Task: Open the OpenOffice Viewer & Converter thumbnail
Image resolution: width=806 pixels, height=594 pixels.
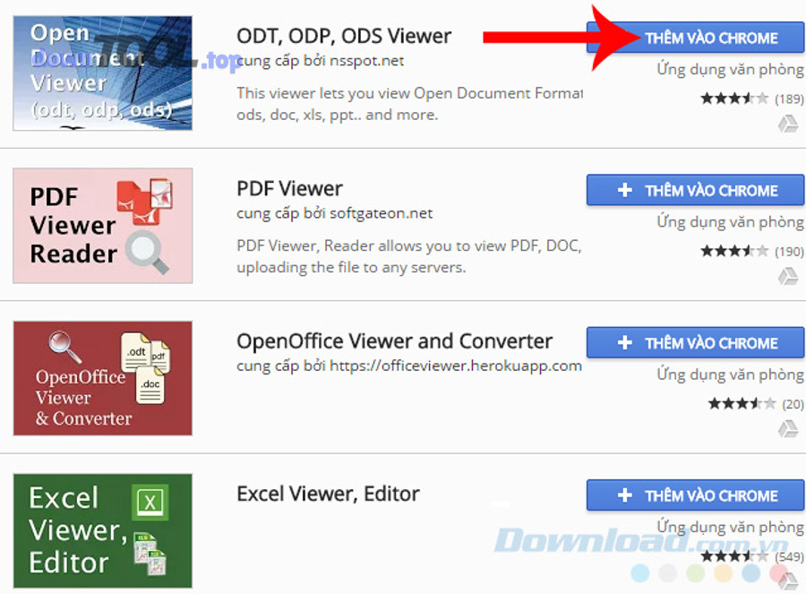Action: (102, 377)
